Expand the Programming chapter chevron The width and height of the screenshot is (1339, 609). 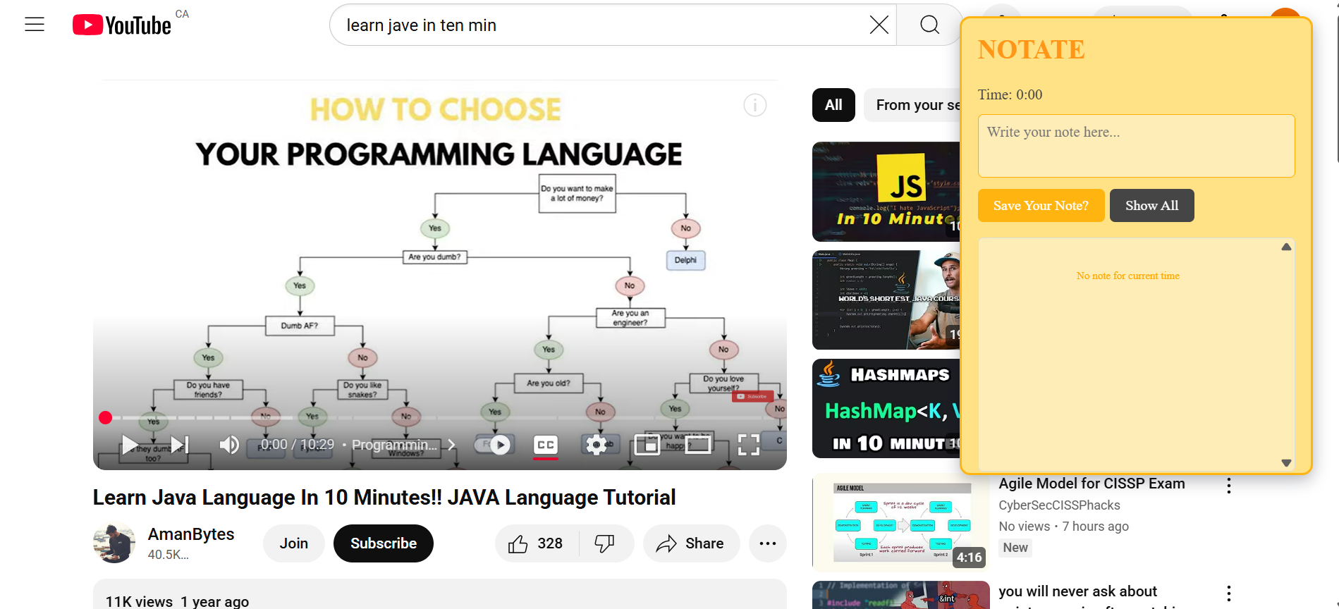point(452,445)
